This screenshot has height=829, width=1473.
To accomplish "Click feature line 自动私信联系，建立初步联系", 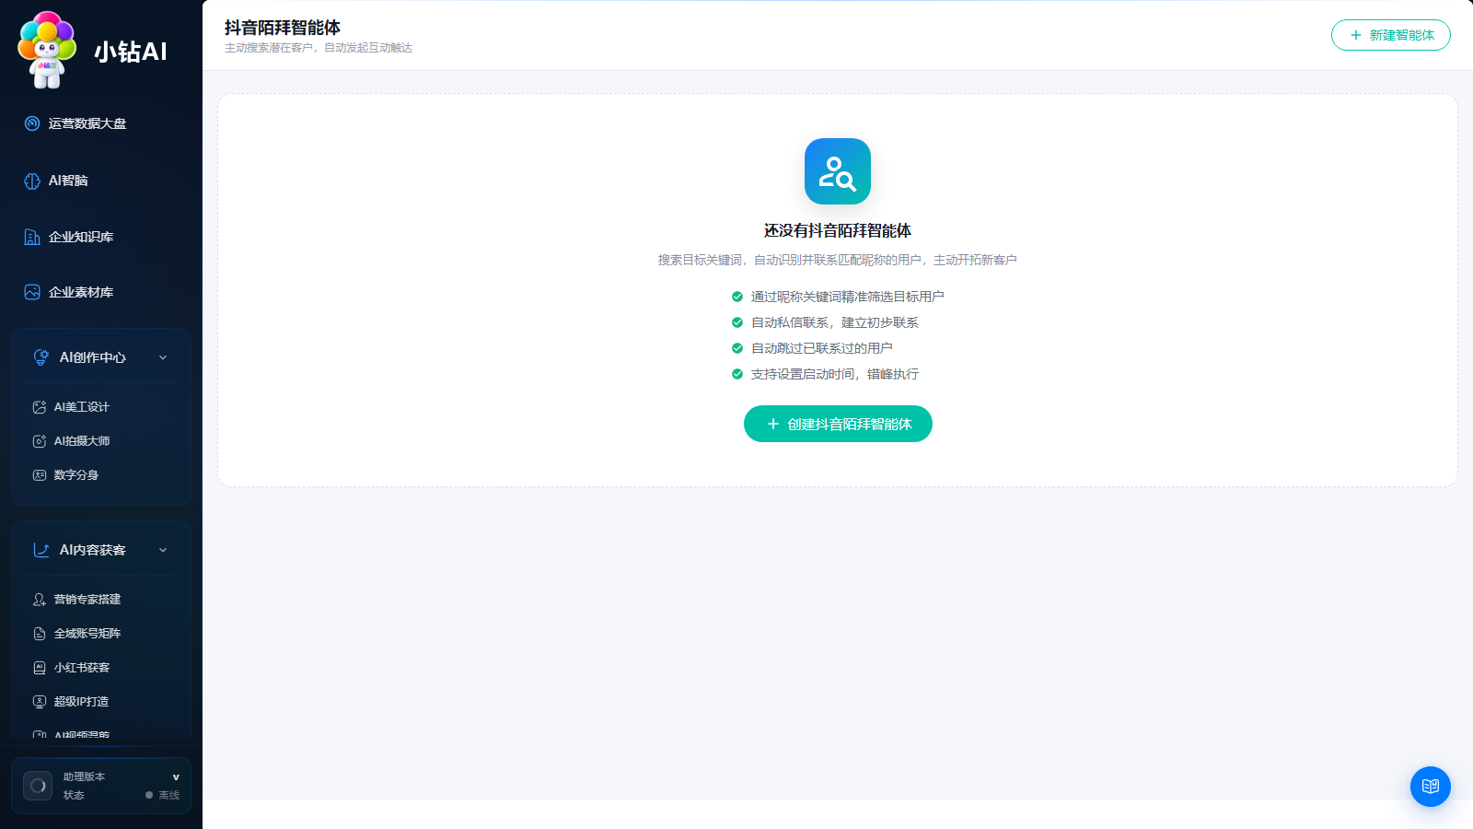I will (x=835, y=322).
